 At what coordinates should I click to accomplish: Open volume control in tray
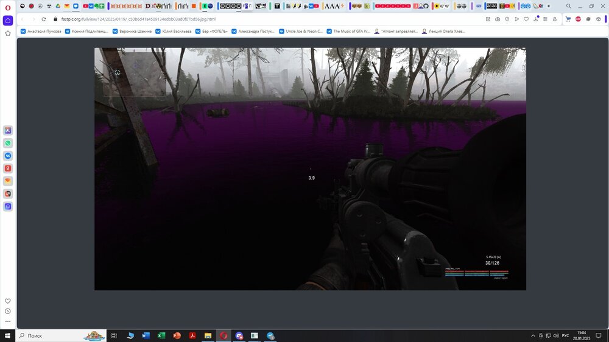[x=556, y=335]
